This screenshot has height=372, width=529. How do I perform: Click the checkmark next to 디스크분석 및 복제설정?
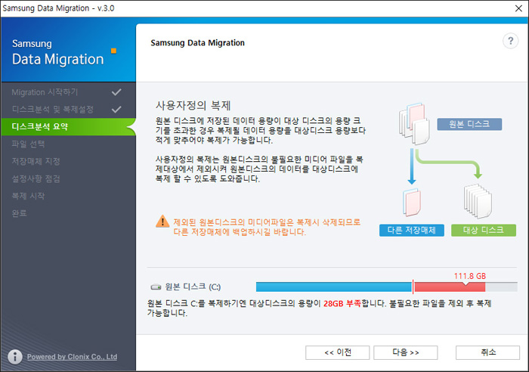pos(116,110)
